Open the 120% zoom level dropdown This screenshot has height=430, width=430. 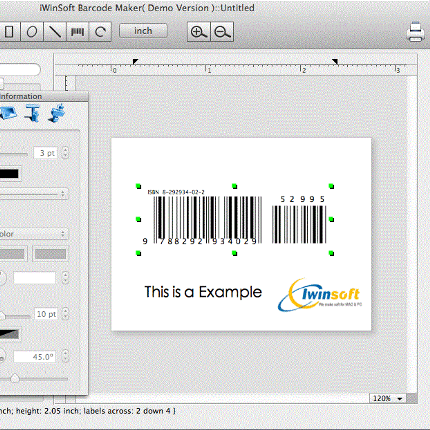click(x=388, y=398)
